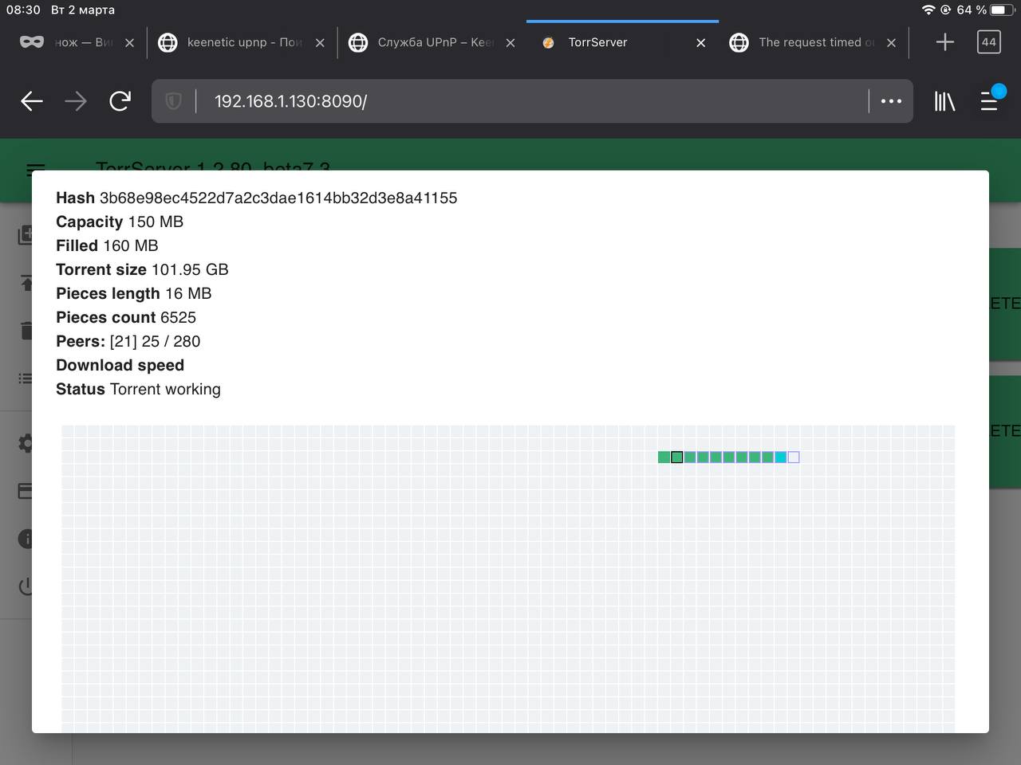Viewport: 1021px width, 765px height.
Task: Reload the TorrServer page
Action: (120, 100)
